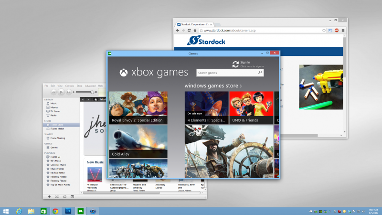Open Internet Explorer from the taskbar
382x215 pixels.
(x=19, y=211)
